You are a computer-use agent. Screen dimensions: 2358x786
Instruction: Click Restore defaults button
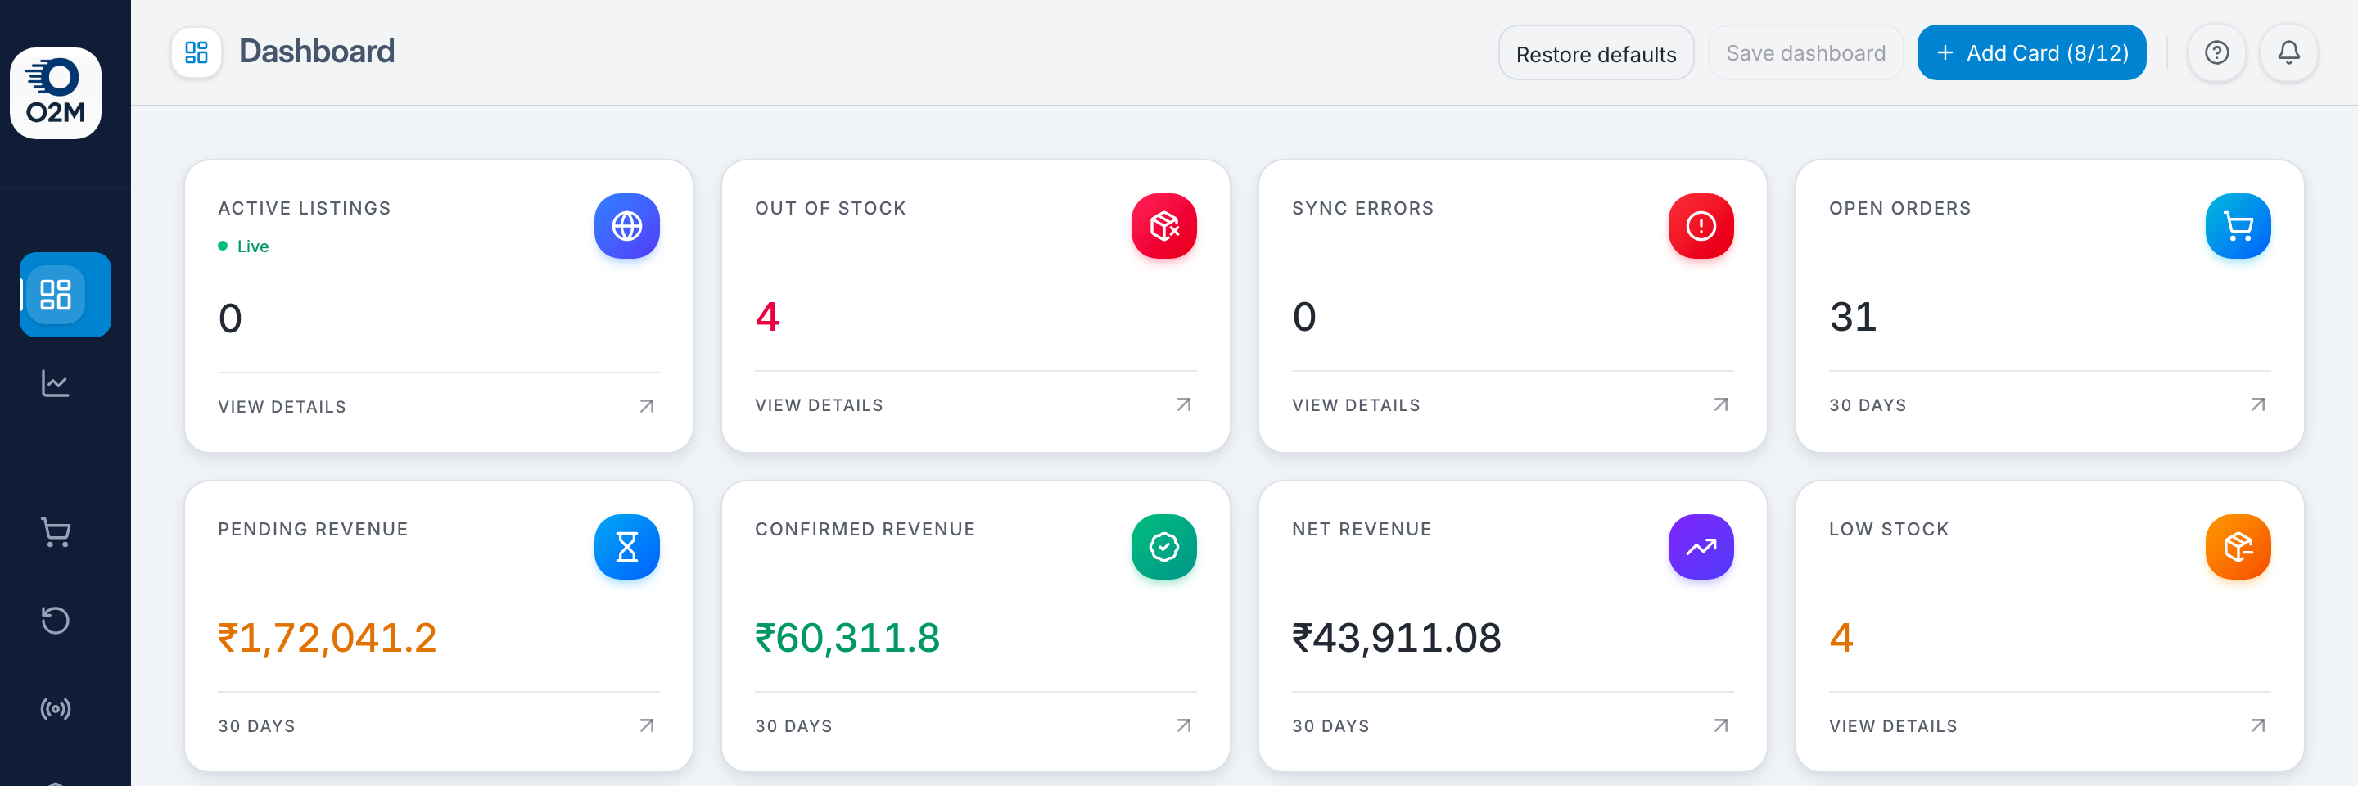pyautogui.click(x=1596, y=53)
